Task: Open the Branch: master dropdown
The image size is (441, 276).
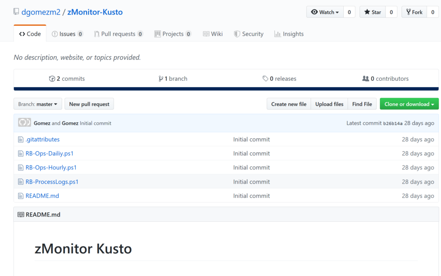Action: [x=38, y=104]
